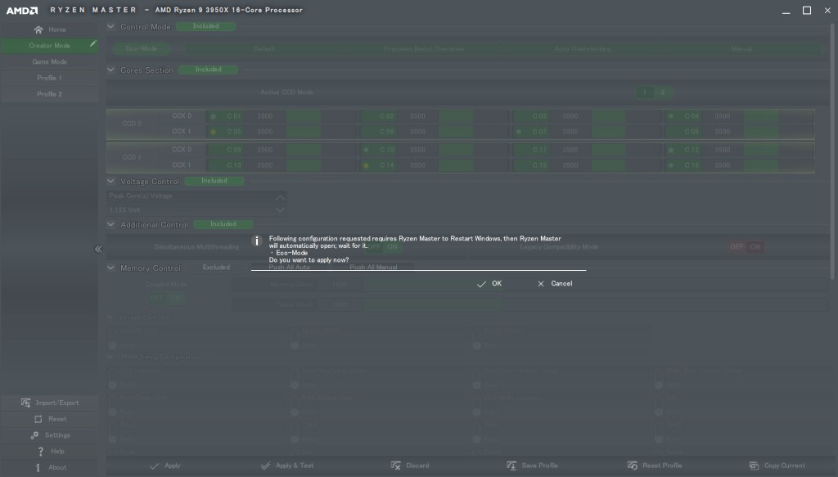Discard changes with the Discard button
This screenshot has height=477, width=838.
[410, 466]
